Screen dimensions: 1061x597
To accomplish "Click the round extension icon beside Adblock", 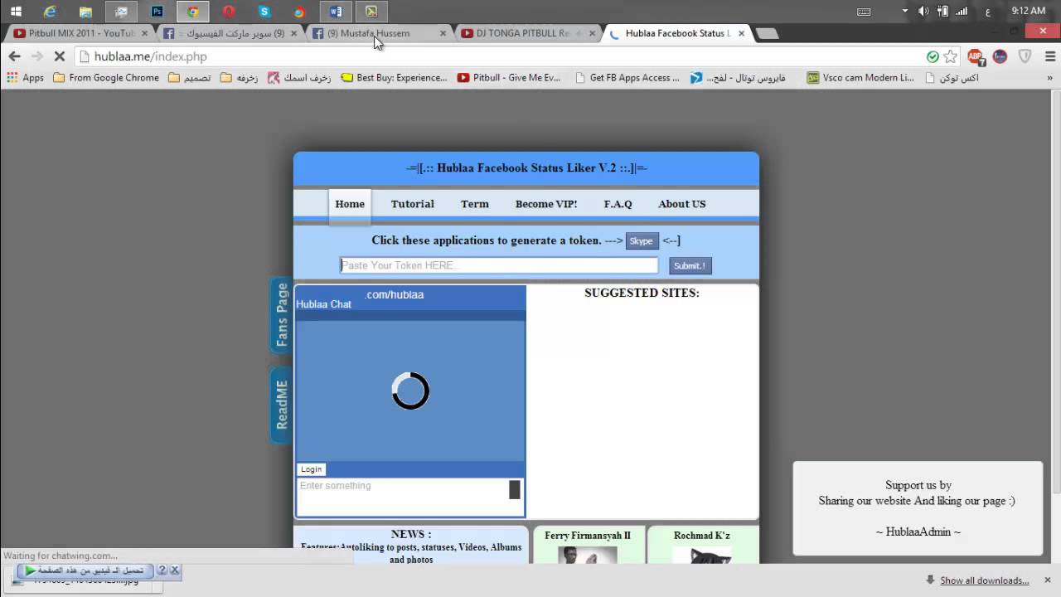I will click(x=1000, y=56).
